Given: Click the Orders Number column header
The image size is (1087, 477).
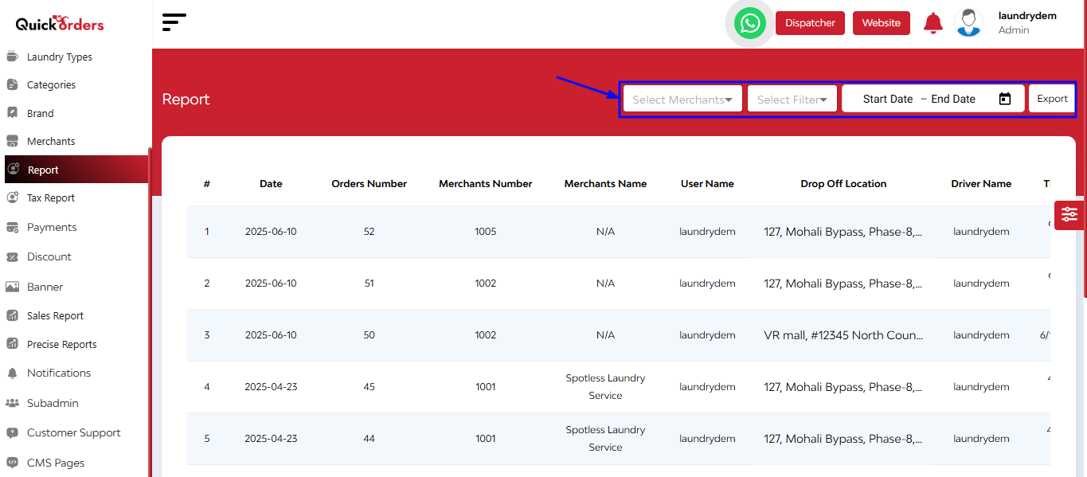Looking at the screenshot, I should pos(369,184).
